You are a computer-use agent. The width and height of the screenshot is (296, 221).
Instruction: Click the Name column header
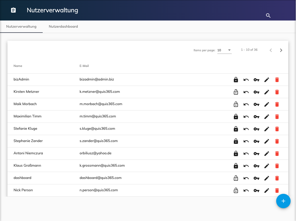(x=18, y=66)
